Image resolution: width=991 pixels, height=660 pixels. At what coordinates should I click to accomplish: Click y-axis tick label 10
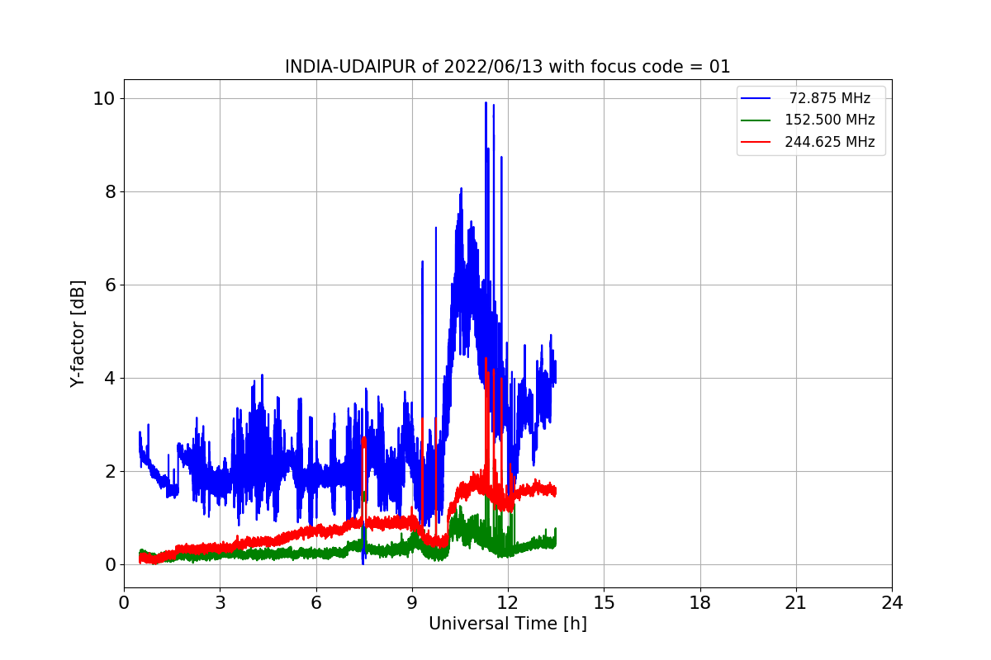coord(106,98)
